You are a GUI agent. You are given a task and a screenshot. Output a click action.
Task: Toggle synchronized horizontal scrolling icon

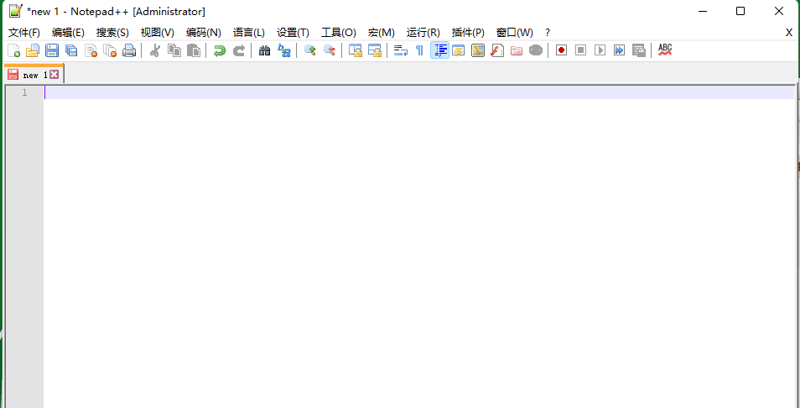375,50
